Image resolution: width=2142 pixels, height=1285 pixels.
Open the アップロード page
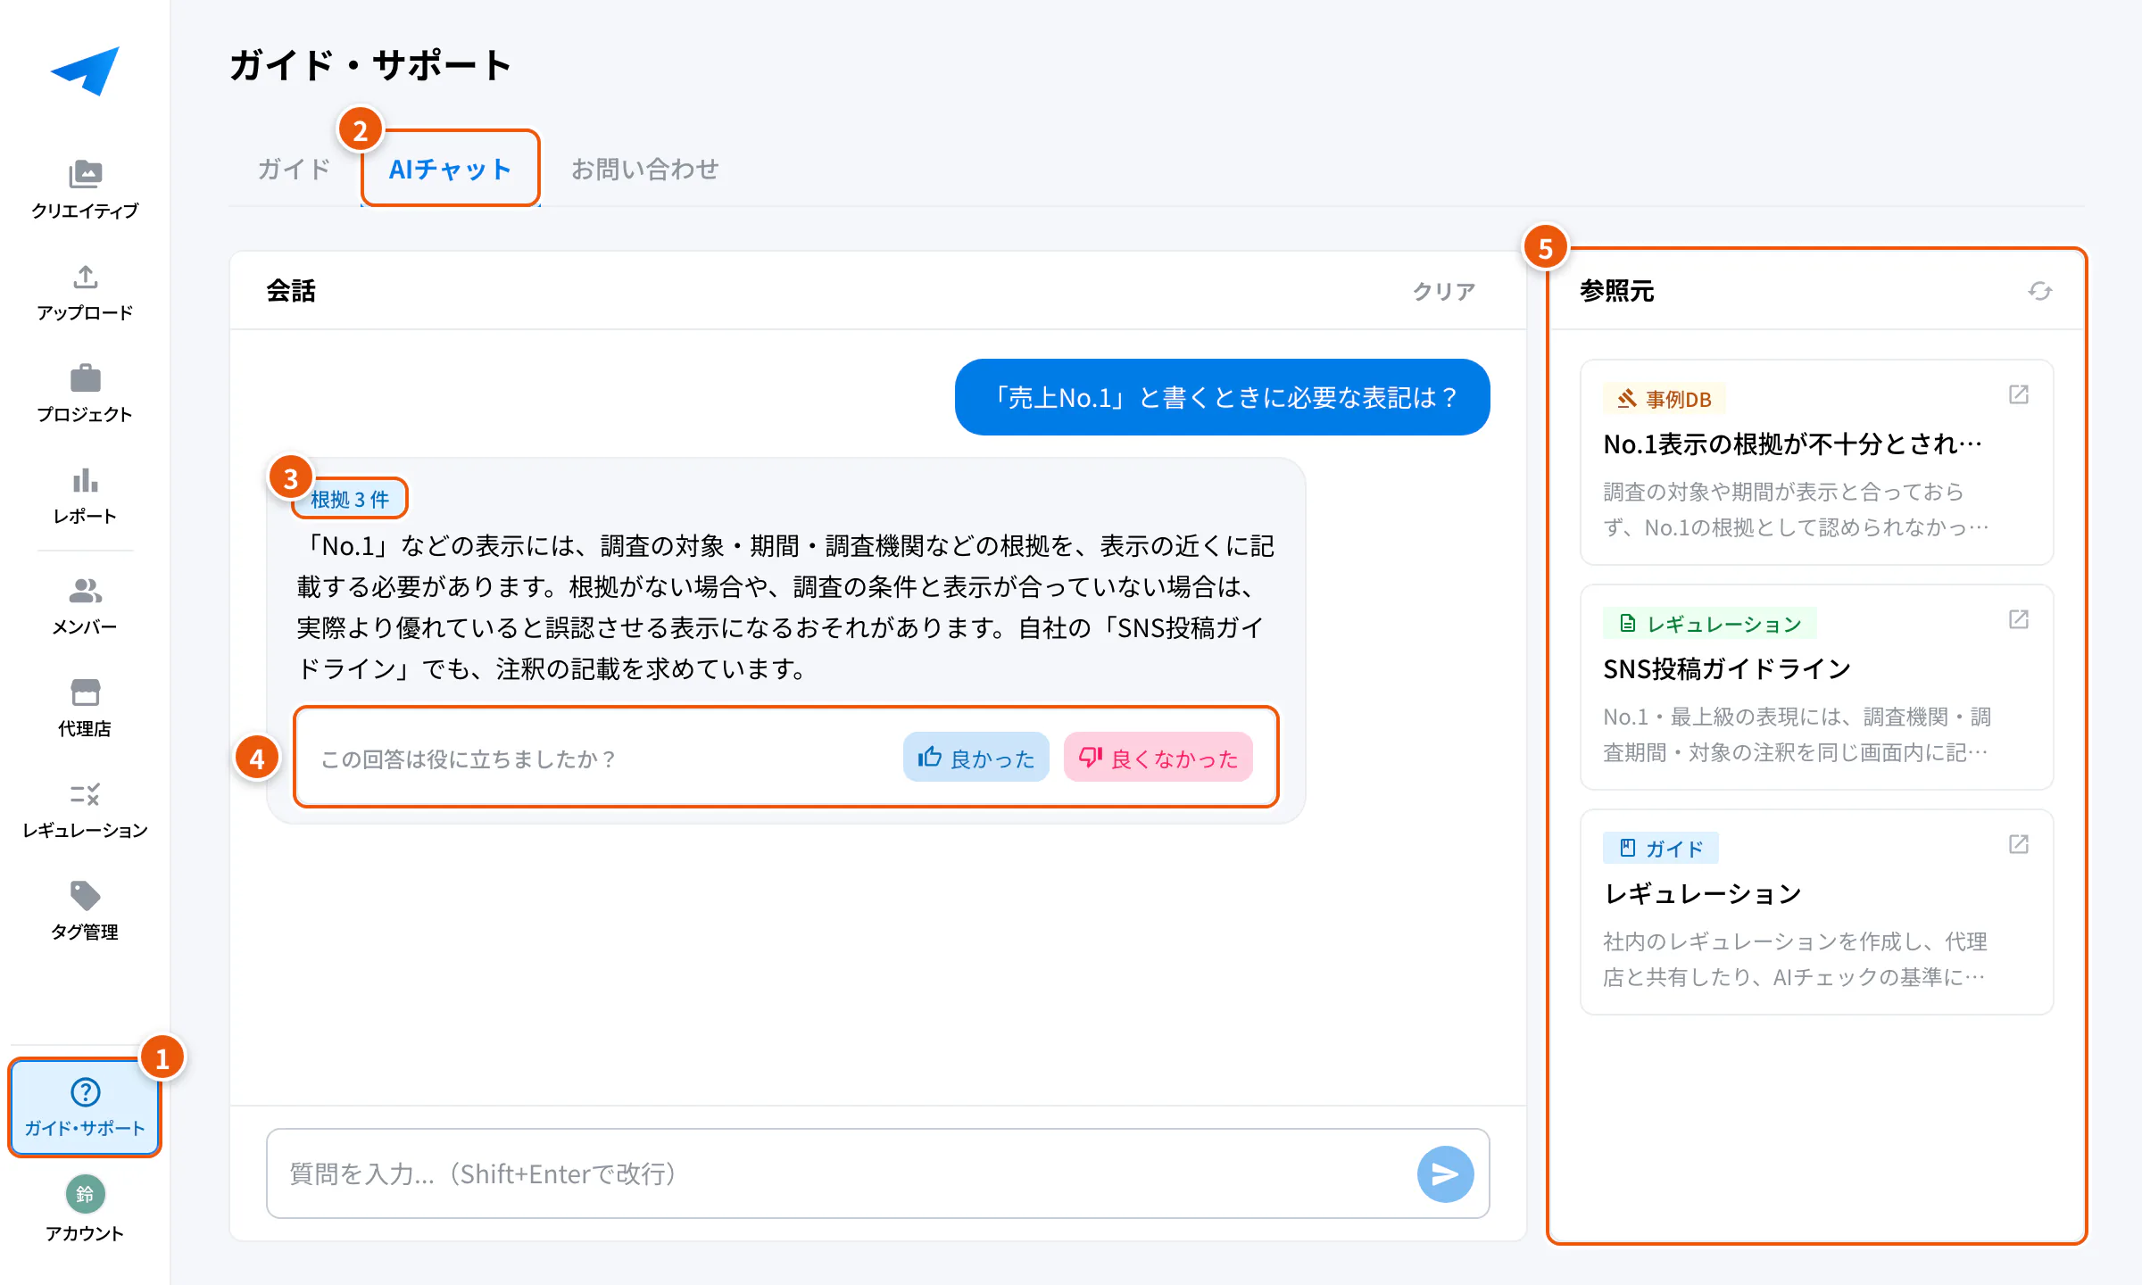coord(85,293)
